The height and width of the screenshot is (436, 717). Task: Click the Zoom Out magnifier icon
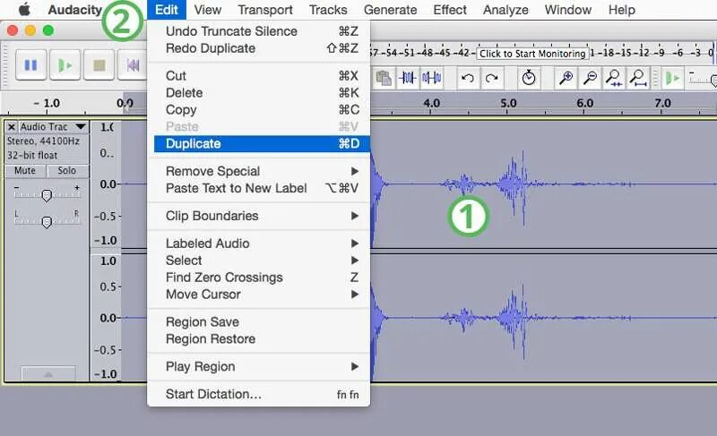pyautogui.click(x=590, y=78)
